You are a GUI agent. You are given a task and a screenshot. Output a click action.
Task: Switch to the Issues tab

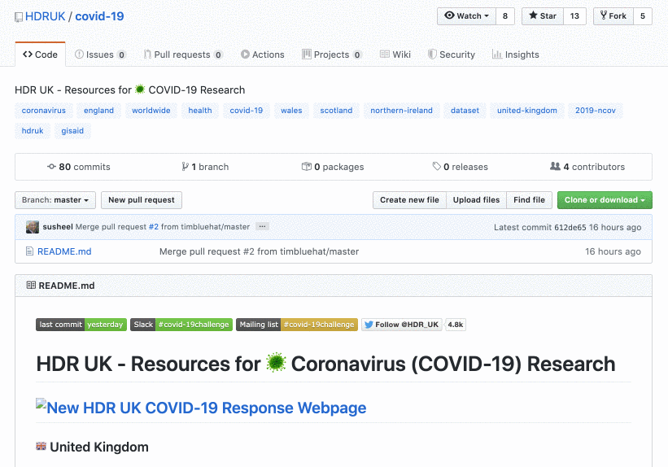pos(100,55)
